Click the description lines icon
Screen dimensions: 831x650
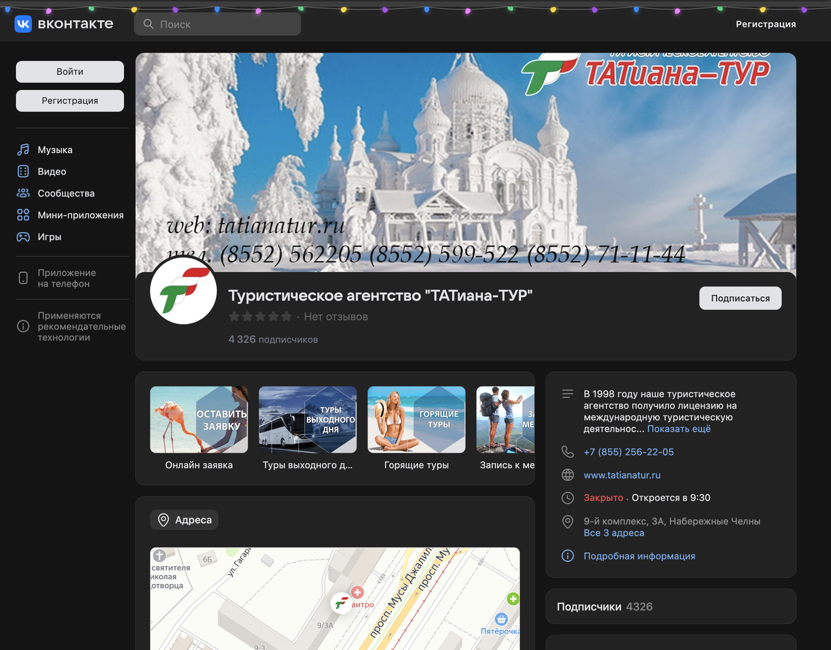click(568, 394)
